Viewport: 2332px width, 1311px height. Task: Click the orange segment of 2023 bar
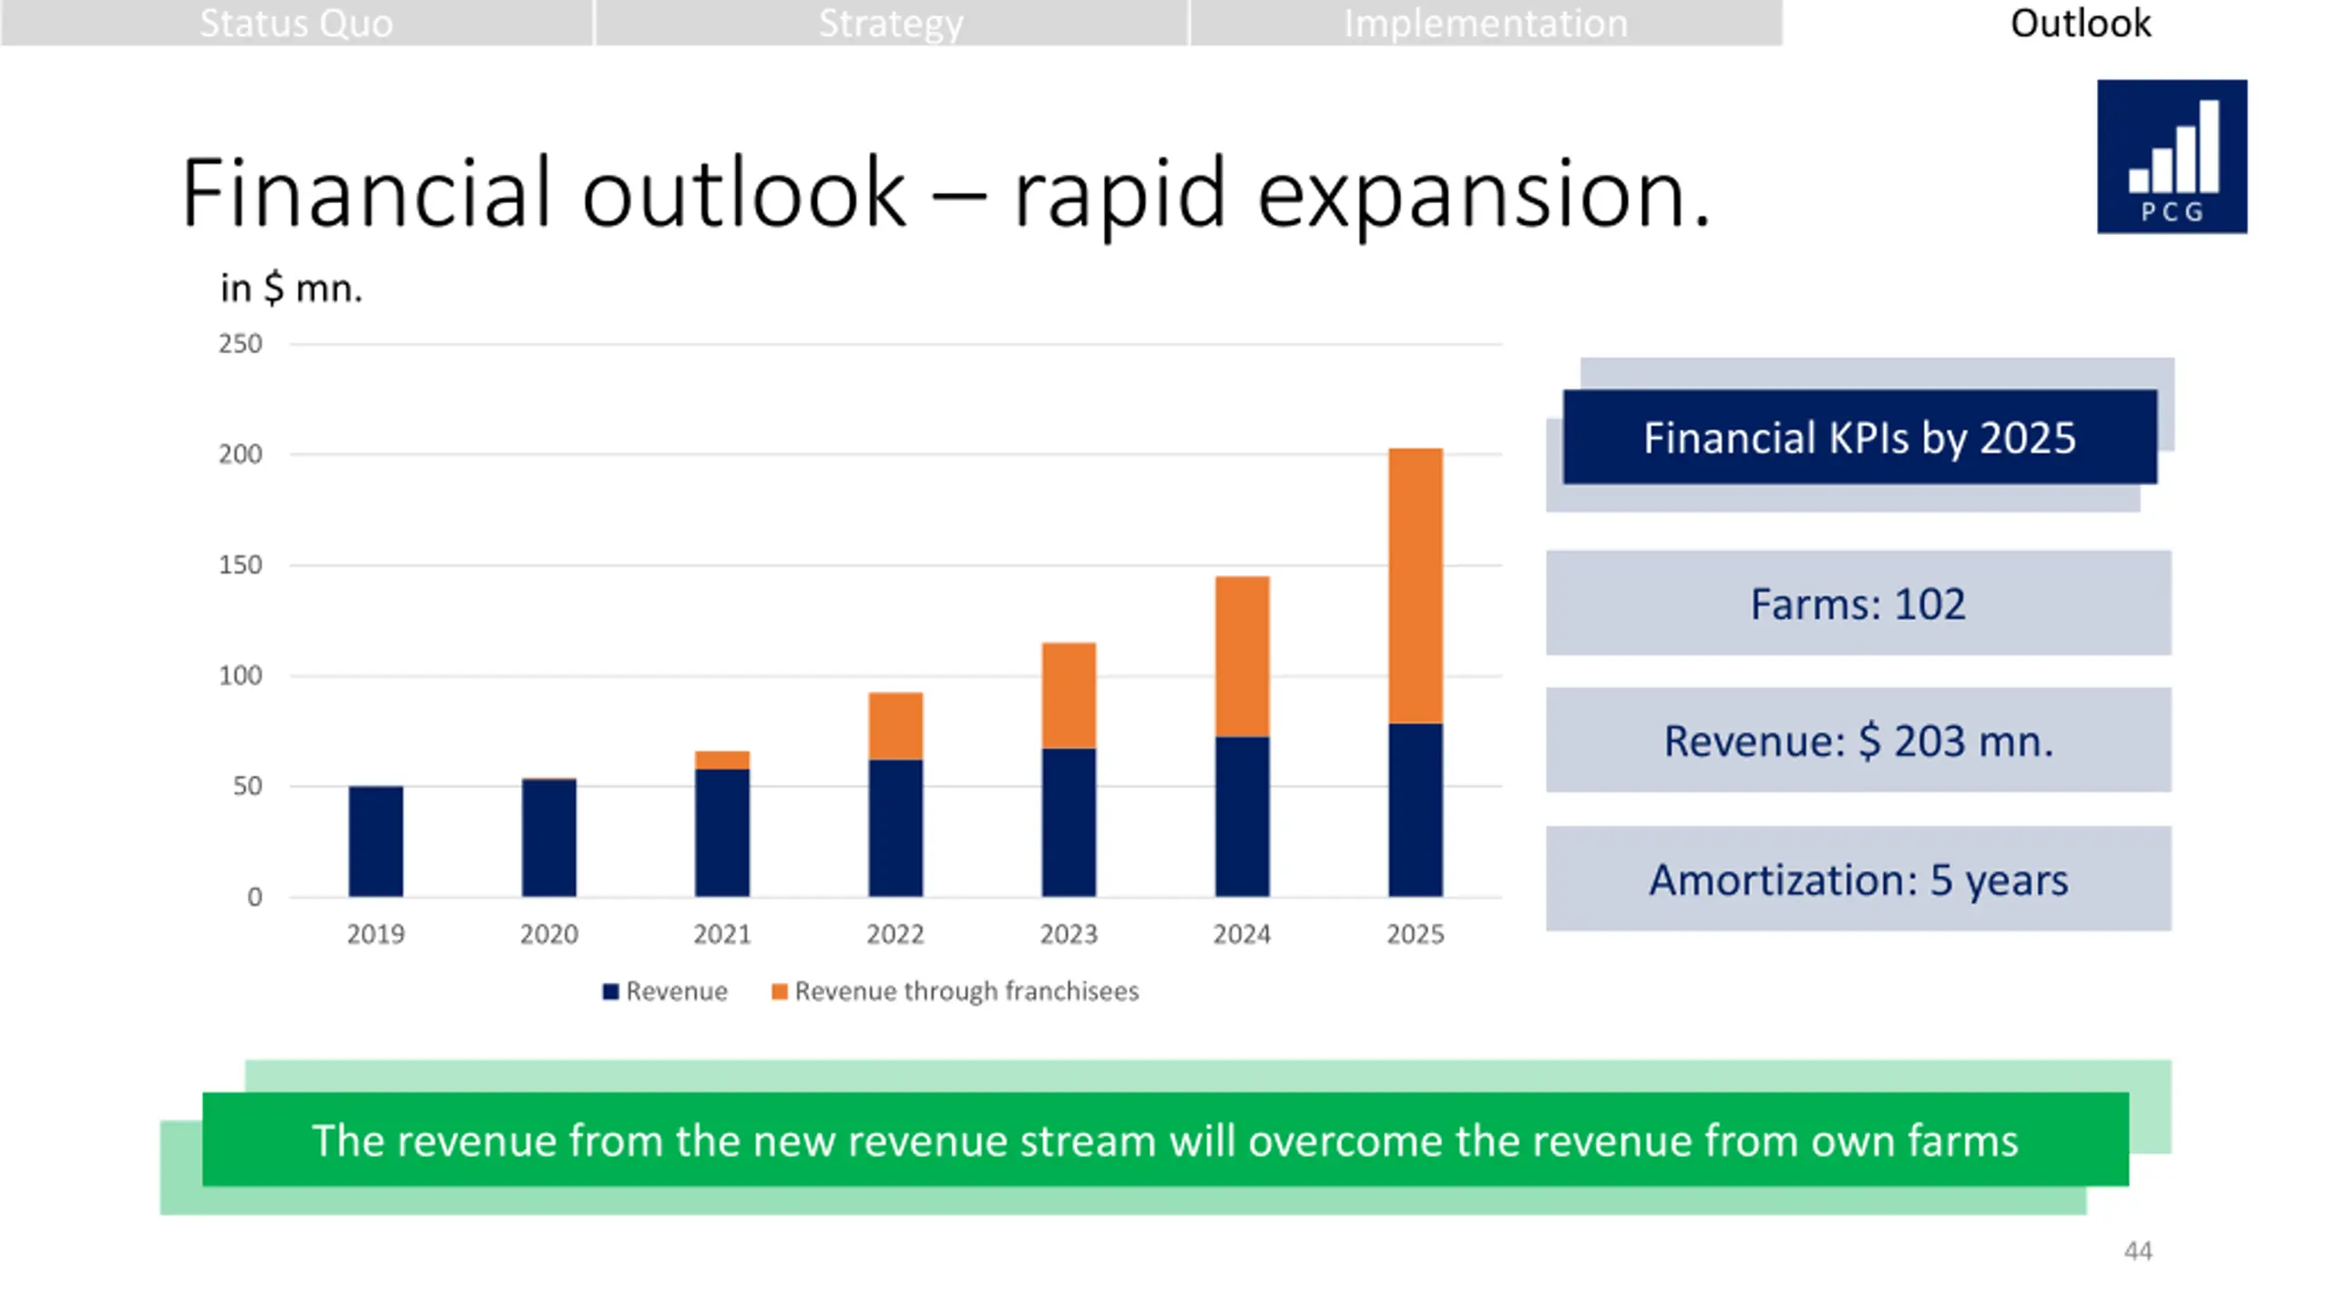[x=1069, y=696]
